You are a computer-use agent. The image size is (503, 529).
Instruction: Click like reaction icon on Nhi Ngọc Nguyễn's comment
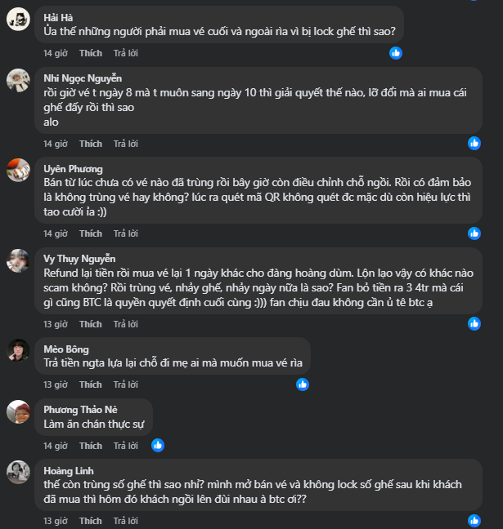474,143
